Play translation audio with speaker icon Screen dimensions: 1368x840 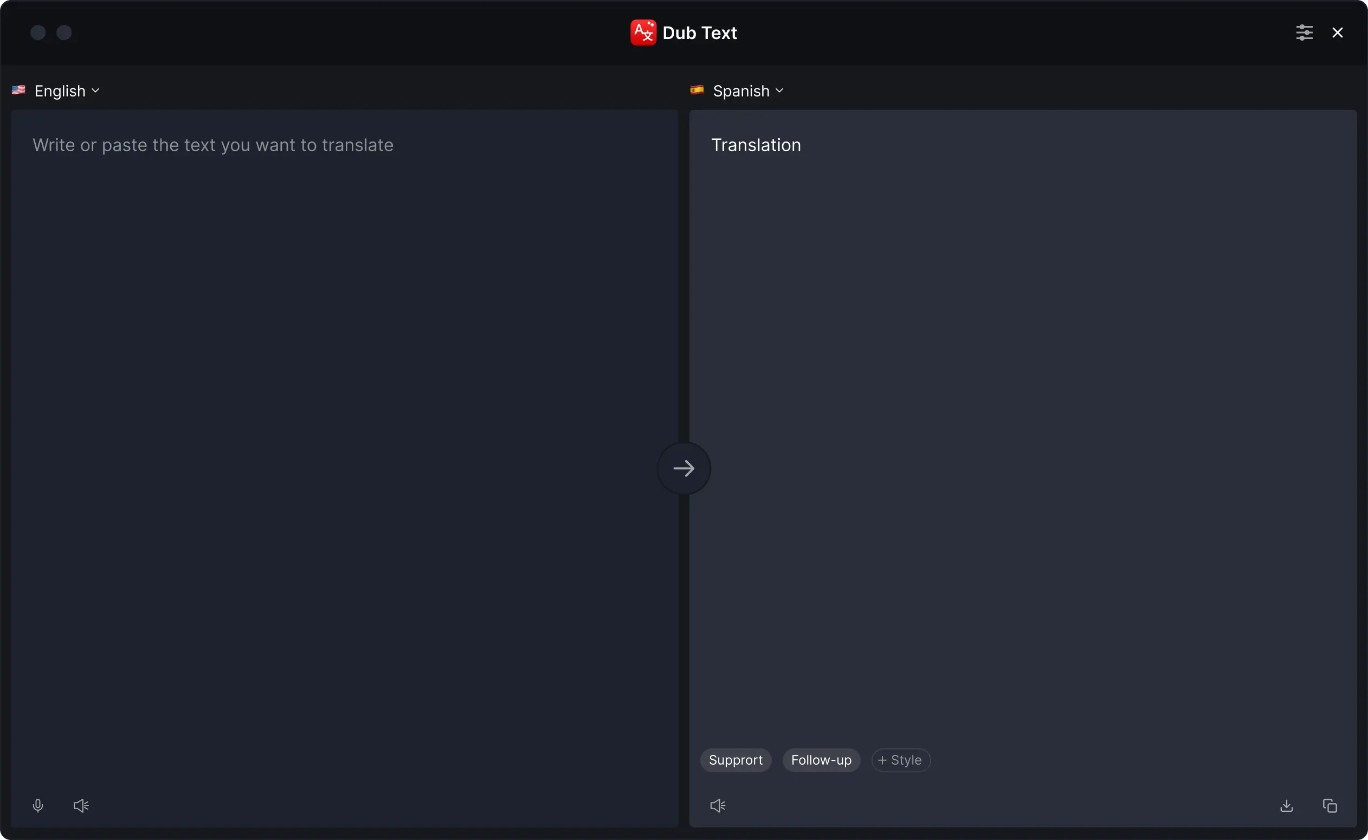(718, 805)
